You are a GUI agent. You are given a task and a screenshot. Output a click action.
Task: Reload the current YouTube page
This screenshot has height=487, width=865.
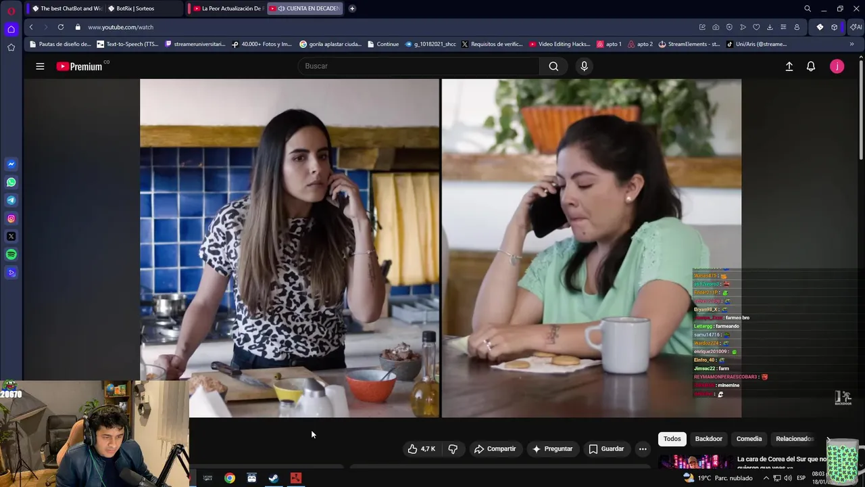coord(61,27)
